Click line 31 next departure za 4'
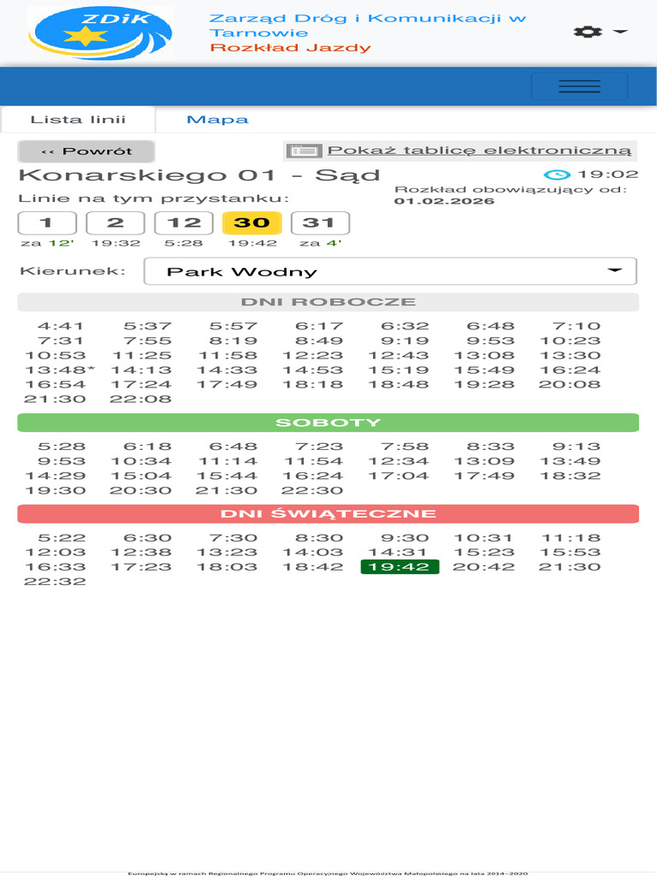The width and height of the screenshot is (657, 876). pos(320,243)
